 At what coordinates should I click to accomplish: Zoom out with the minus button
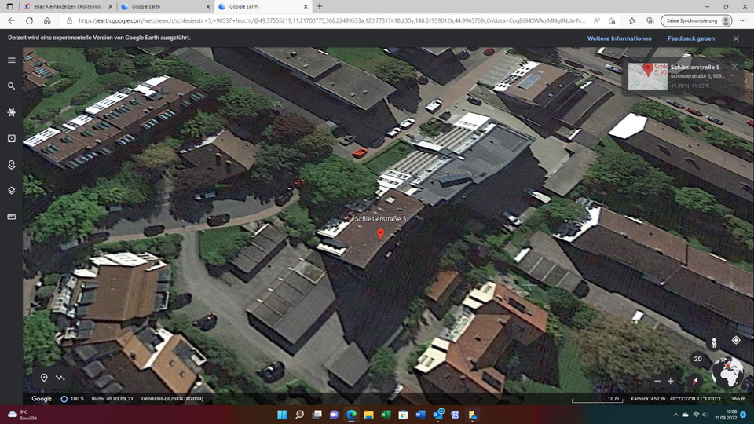click(x=657, y=381)
